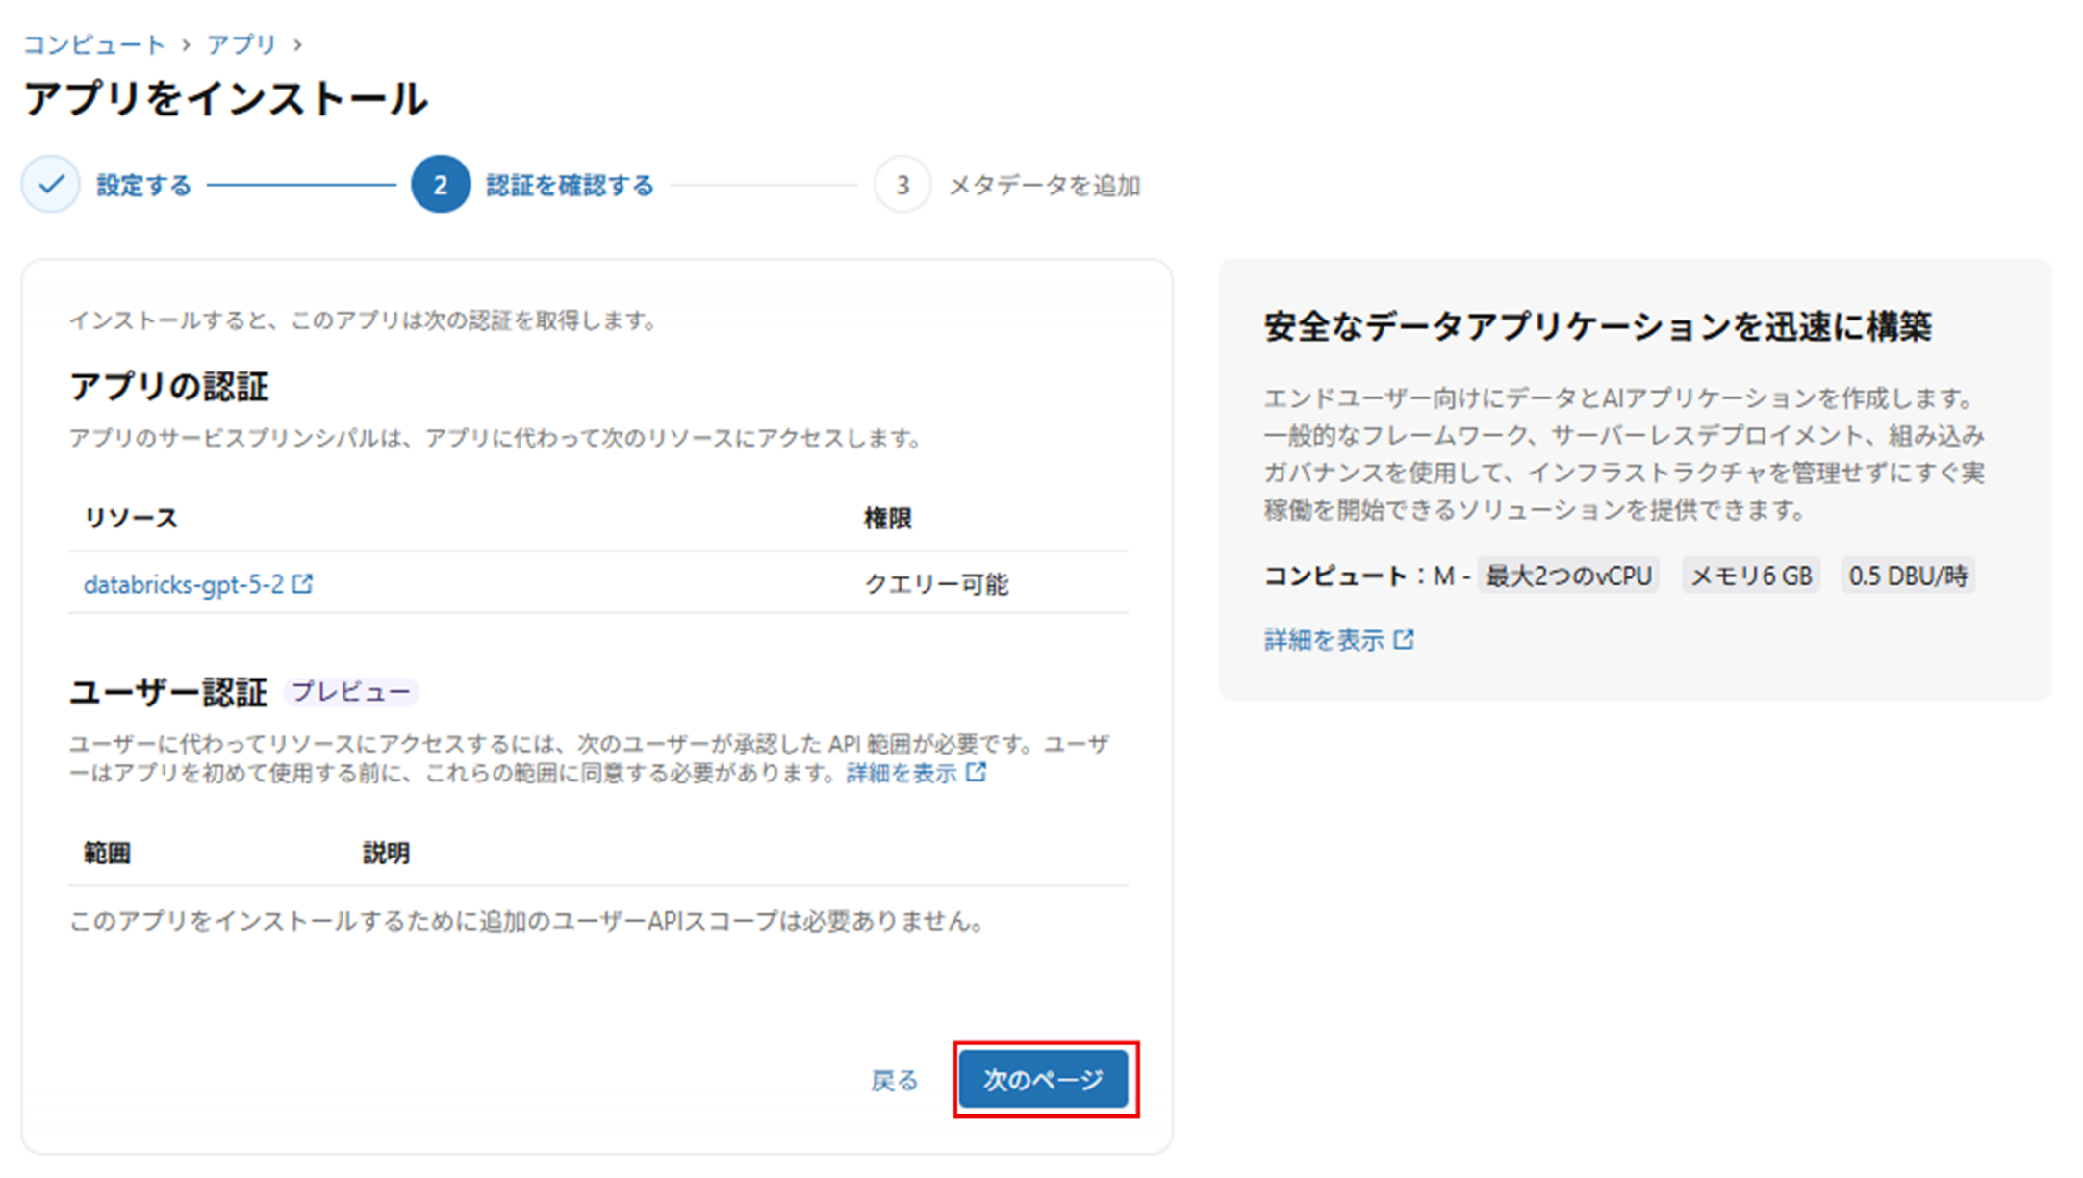
Task: Click the external link icon in the right panel
Action: tap(1404, 640)
